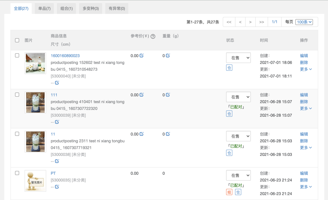328x200 pixels.
Task: Switch to the 单品(7) tab
Action: 45,8
